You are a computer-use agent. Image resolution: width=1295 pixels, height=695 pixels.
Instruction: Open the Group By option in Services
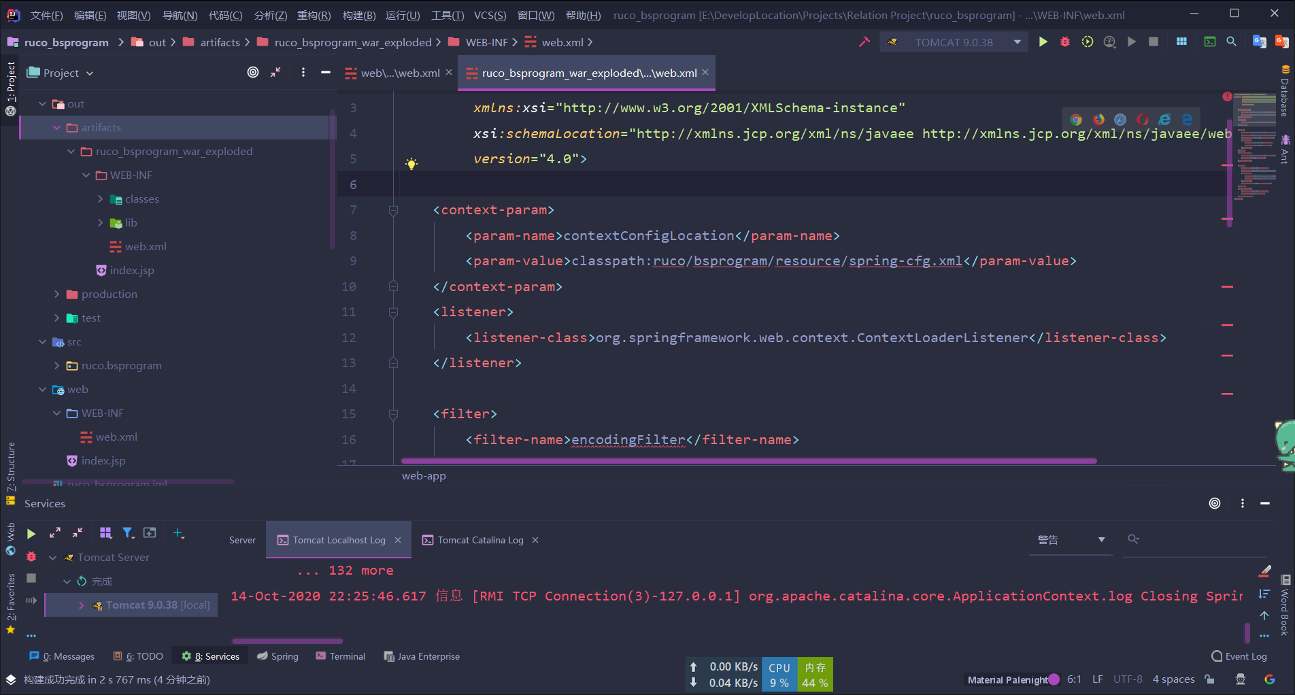[x=105, y=532]
